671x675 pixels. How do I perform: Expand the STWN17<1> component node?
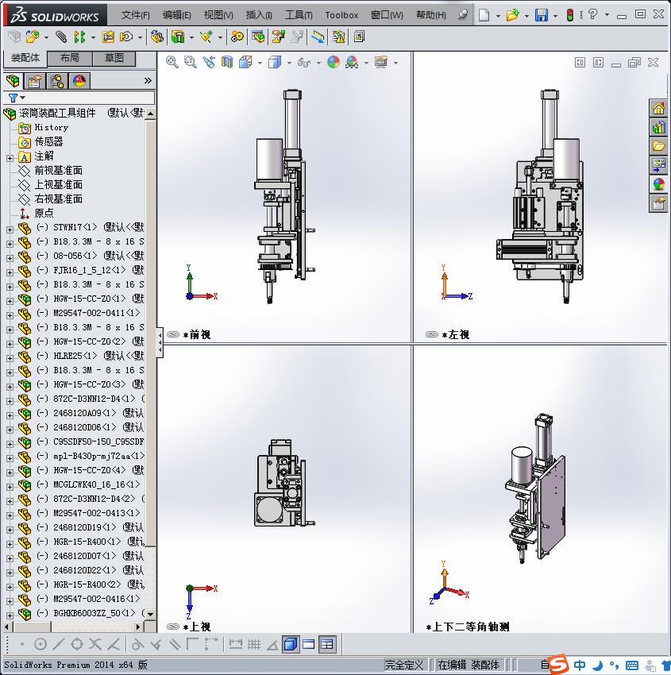(x=10, y=228)
